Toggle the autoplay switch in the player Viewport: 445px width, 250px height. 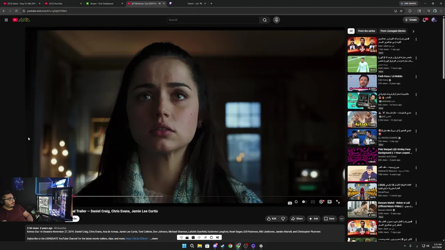pyautogui.click(x=304, y=202)
